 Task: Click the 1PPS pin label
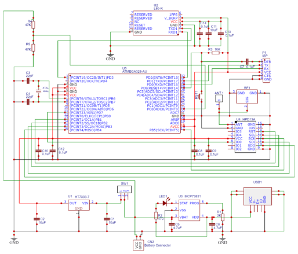[x=173, y=14]
